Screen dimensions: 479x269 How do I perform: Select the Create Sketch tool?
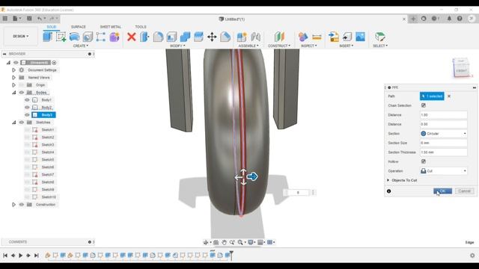[x=61, y=37]
